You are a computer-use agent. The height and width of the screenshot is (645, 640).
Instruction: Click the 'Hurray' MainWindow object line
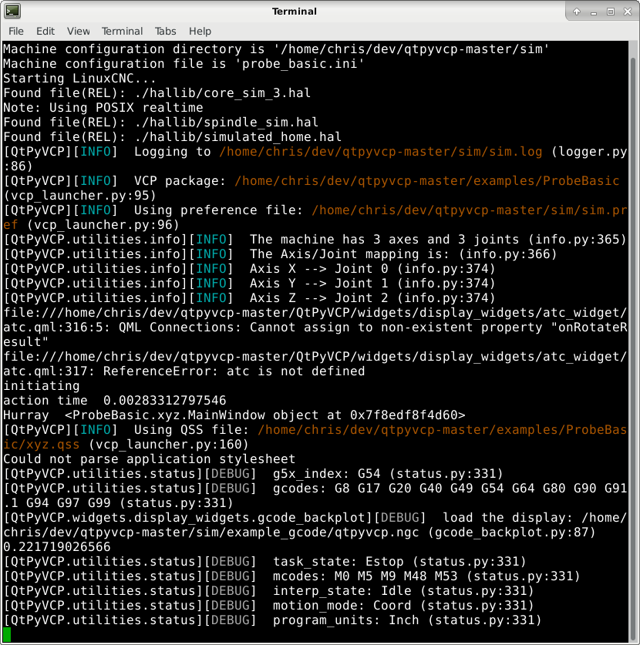[x=234, y=415]
